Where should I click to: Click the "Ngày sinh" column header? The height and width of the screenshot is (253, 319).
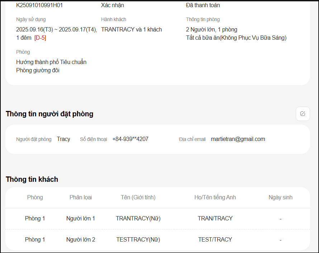[280, 198]
